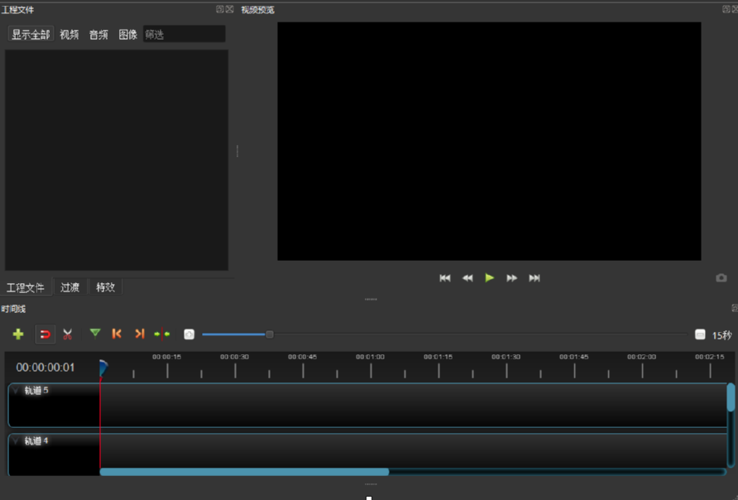Switch to the 过渡 tab
This screenshot has height=500, width=738.
tap(70, 286)
